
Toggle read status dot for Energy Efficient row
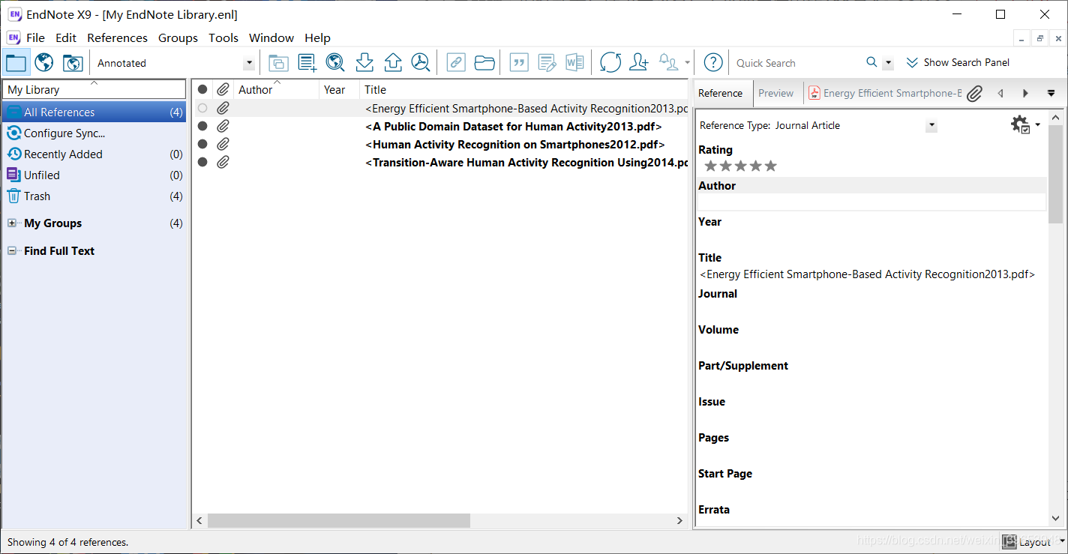click(x=202, y=108)
